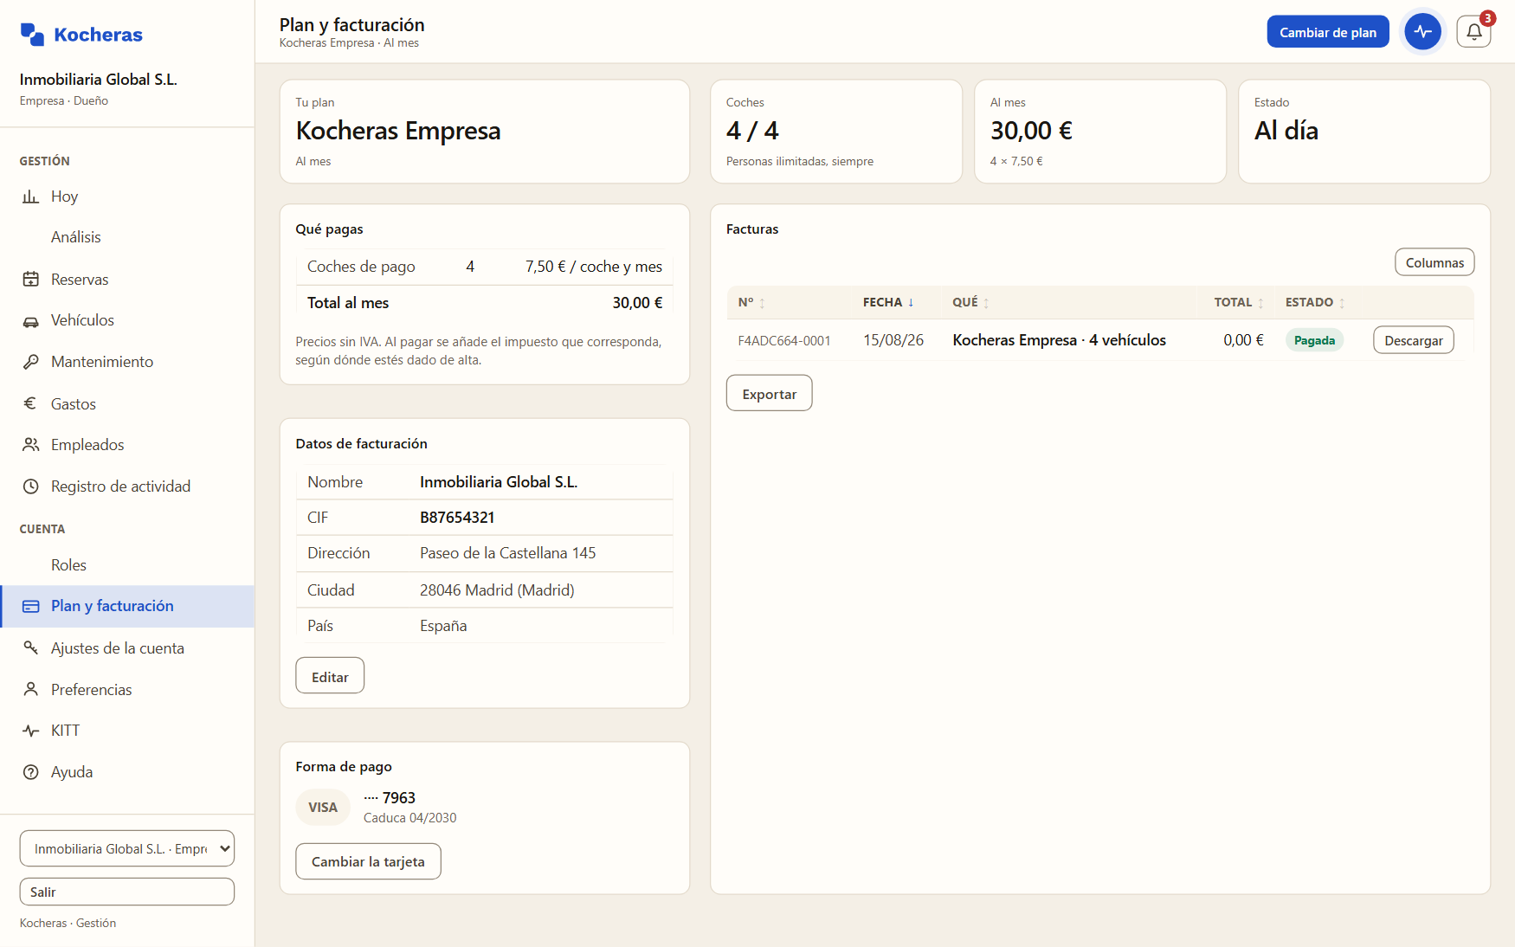Open the Columnas column picker
Viewport: 1515px width, 947px height.
[1434, 262]
